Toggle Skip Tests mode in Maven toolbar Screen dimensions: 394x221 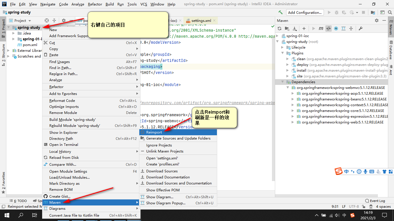pyautogui.click(x=328, y=28)
